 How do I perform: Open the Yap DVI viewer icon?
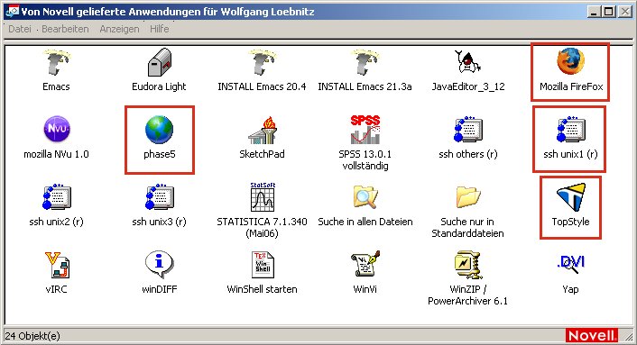click(x=571, y=264)
